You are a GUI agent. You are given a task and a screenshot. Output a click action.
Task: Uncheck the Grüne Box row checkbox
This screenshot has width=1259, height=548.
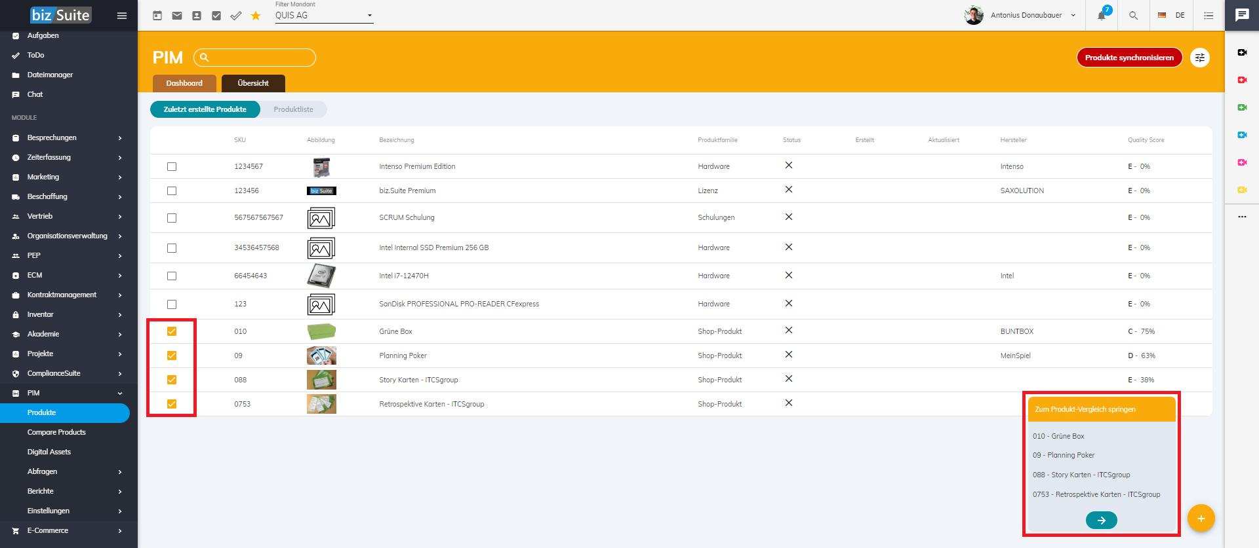pyautogui.click(x=172, y=332)
